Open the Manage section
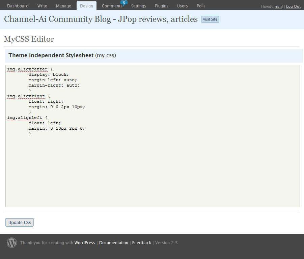The width and height of the screenshot is (304, 259). point(63,6)
